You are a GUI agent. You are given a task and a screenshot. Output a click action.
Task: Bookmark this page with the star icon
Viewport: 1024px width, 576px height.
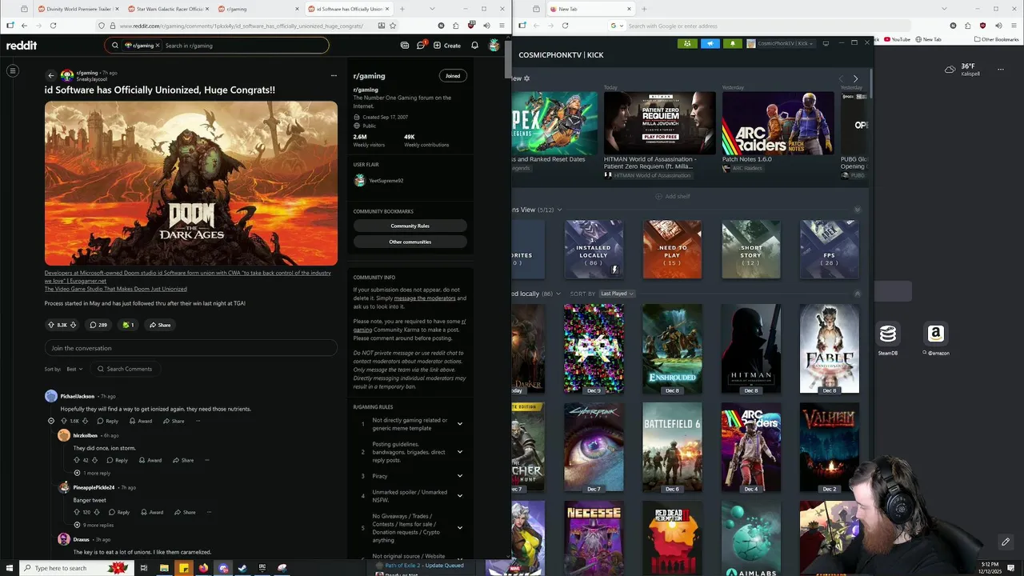tap(393, 26)
